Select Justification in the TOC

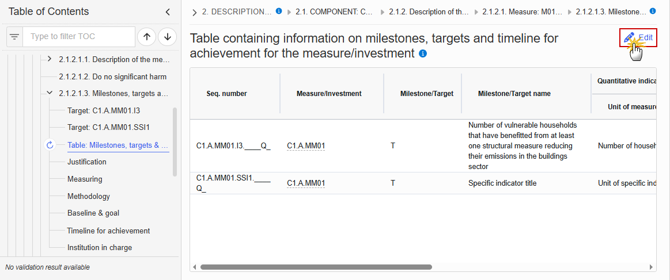coord(87,162)
